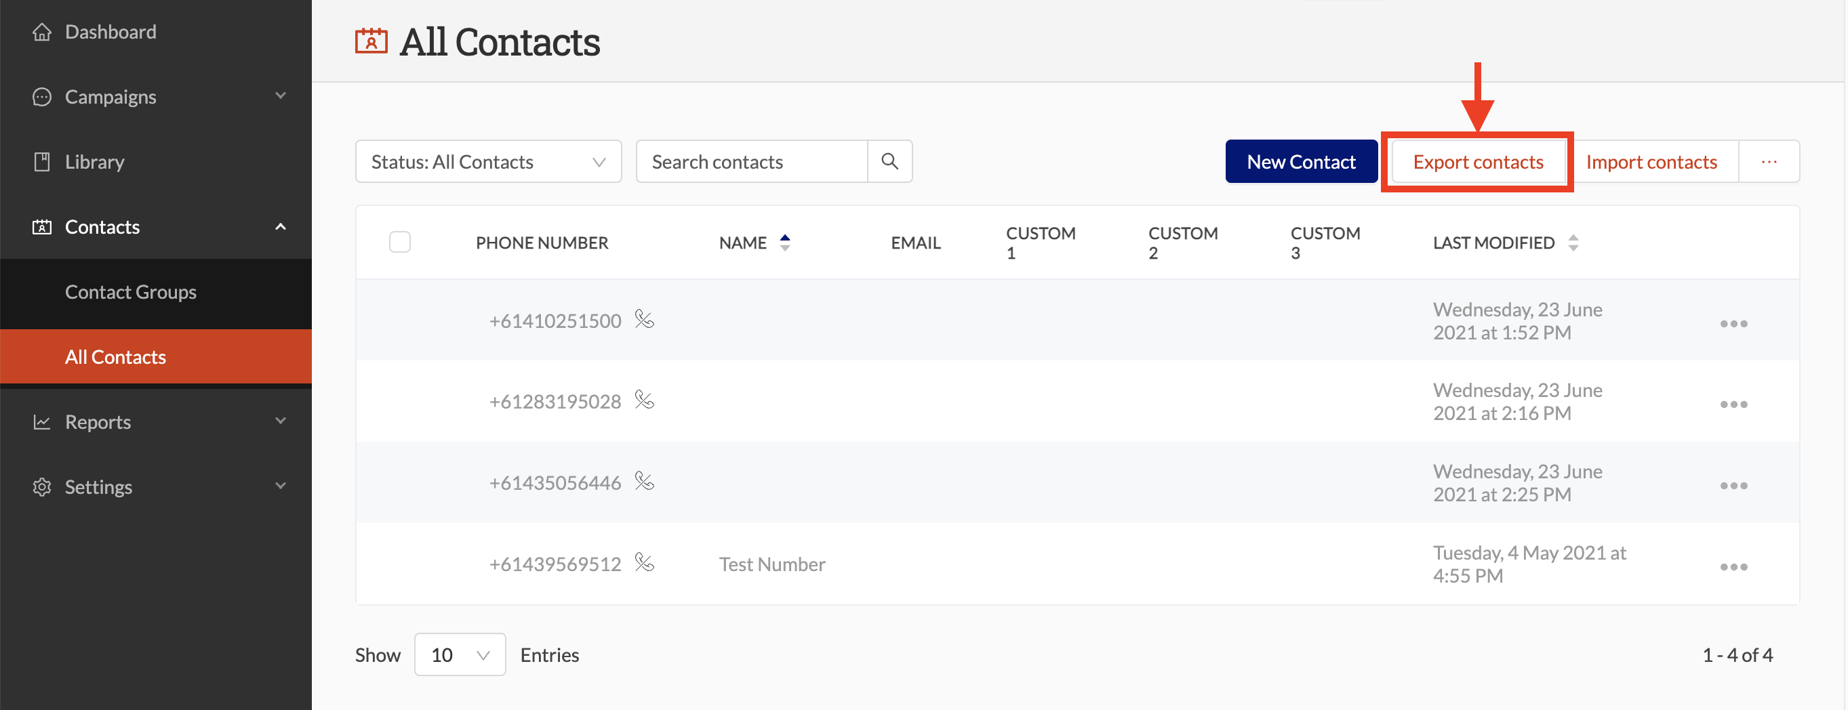Screen dimensions: 1848x710
Task: Click the All Contacts page header icon
Action: tap(371, 41)
